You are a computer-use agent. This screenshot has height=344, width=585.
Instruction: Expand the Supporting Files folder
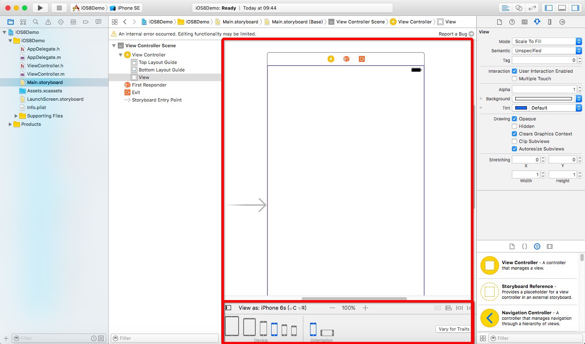pyautogui.click(x=16, y=116)
